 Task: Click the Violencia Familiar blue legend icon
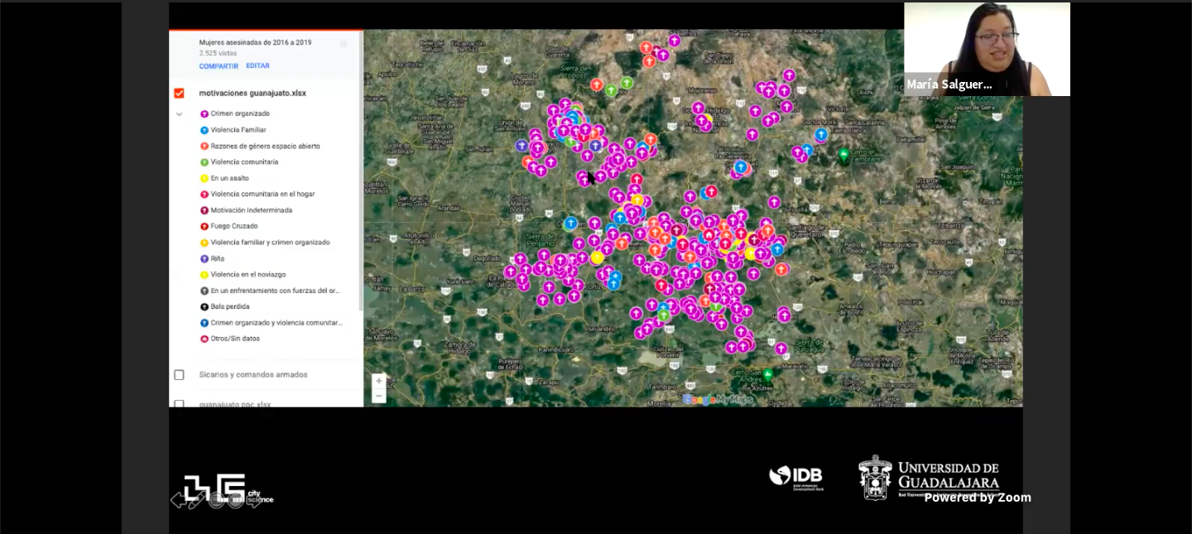tap(204, 130)
